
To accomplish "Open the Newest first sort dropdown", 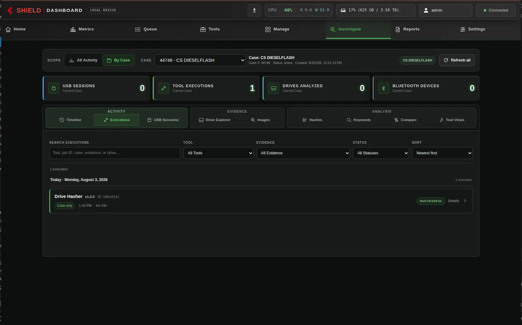I will [442, 153].
